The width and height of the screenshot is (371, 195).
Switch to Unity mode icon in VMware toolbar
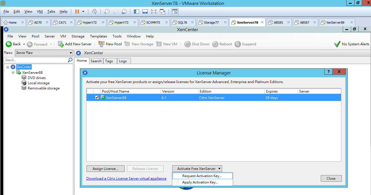[162, 12]
